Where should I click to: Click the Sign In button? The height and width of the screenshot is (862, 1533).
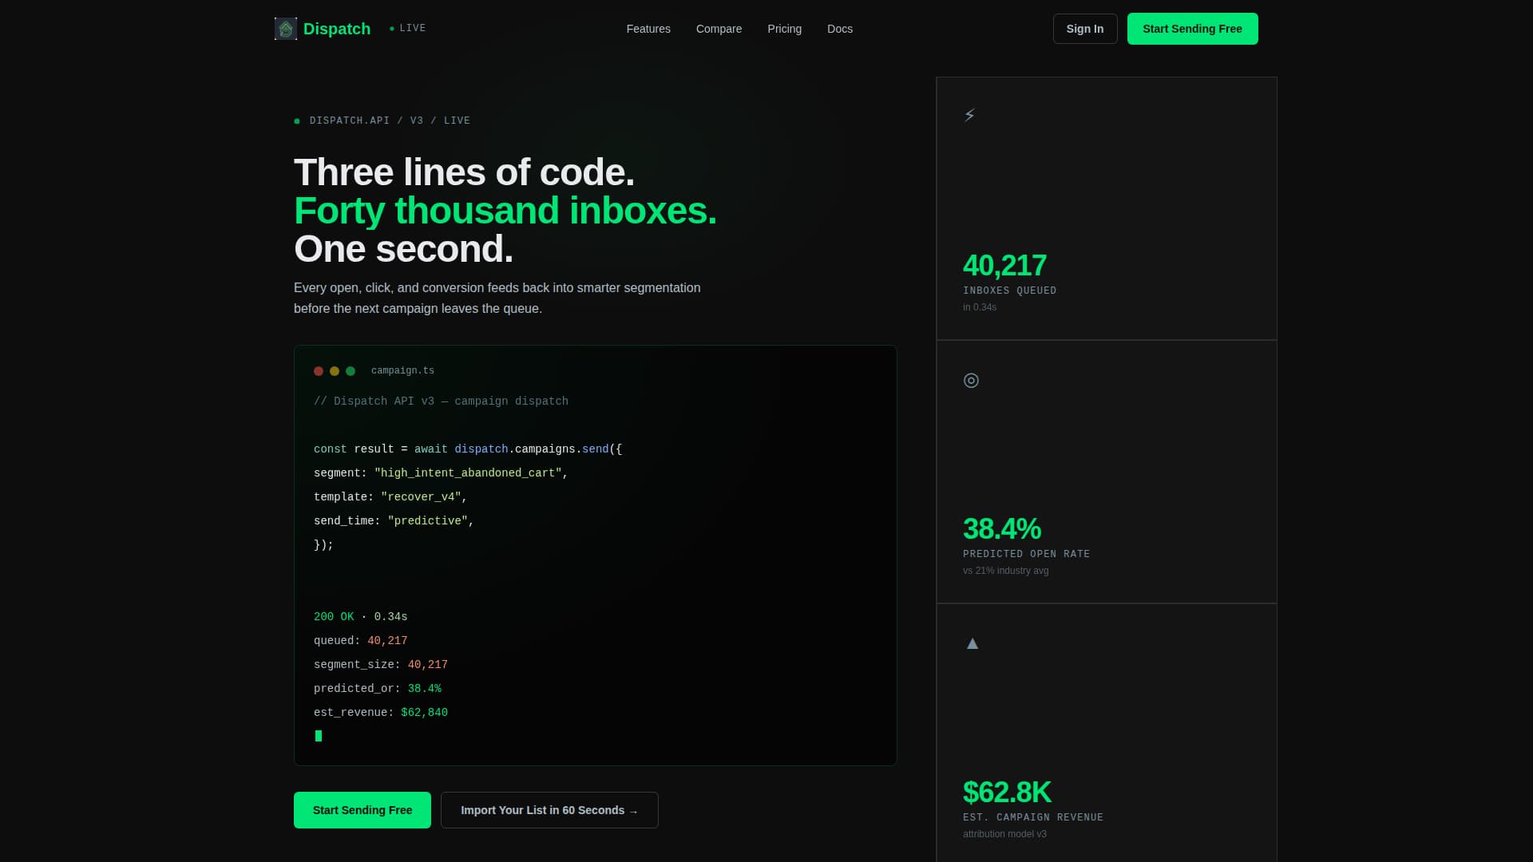[1084, 28]
